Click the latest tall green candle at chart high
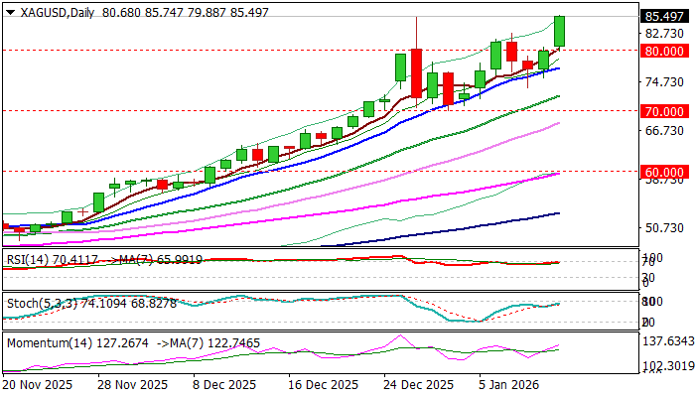This screenshot has width=695, height=397. pyautogui.click(x=559, y=31)
